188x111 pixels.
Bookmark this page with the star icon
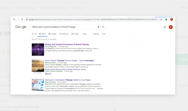161,19
